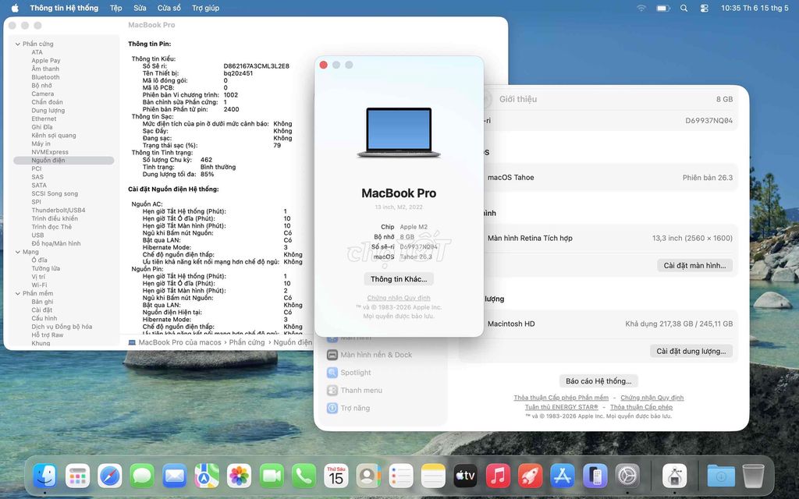The width and height of the screenshot is (799, 499).
Task: Open the Tệp menu
Action: [x=115, y=8]
